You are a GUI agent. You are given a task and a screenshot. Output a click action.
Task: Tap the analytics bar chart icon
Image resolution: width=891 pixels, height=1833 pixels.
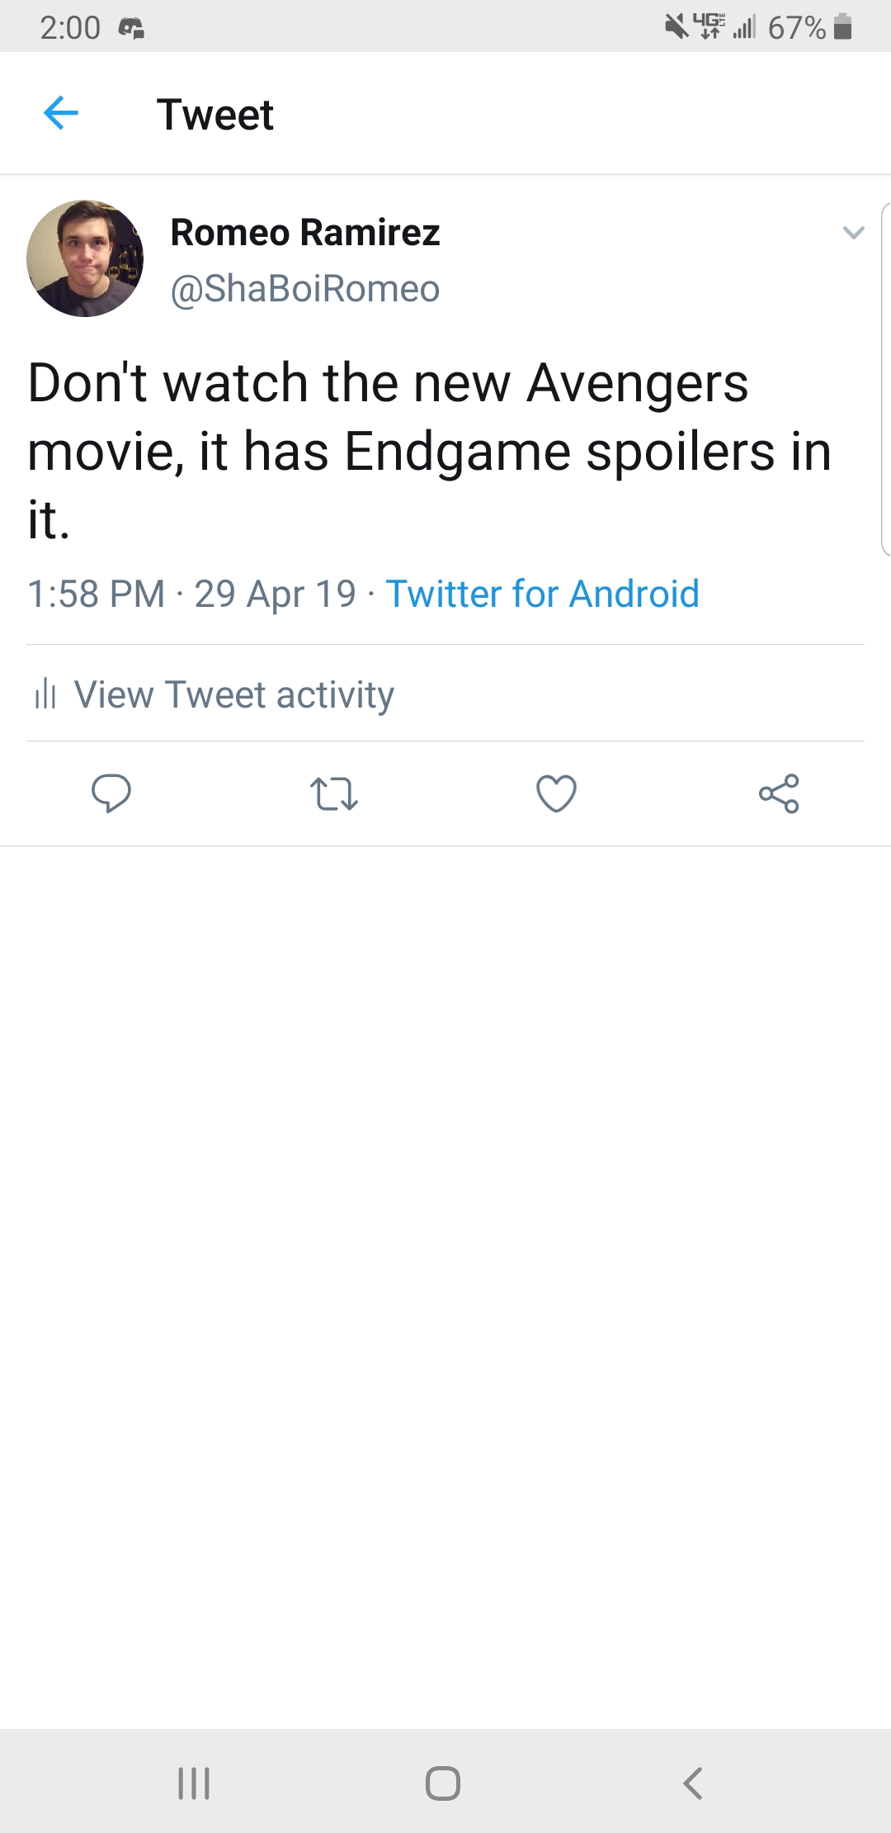pos(45,694)
